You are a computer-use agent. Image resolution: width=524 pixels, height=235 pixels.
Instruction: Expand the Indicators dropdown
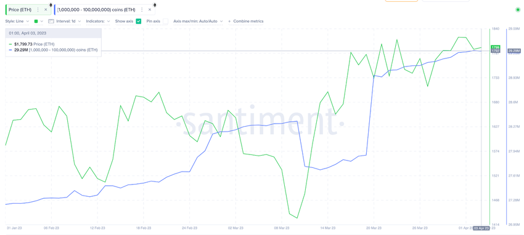[x=98, y=21]
